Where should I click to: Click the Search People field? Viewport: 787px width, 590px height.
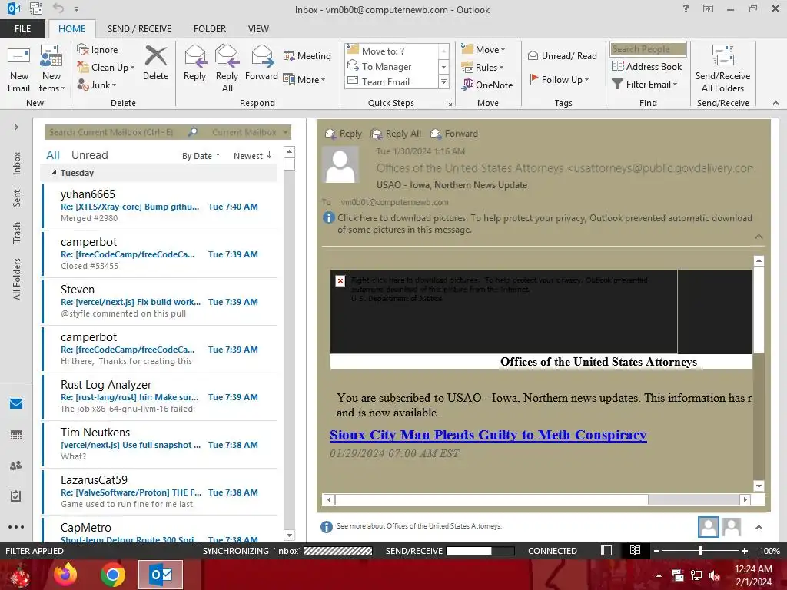[x=648, y=49]
